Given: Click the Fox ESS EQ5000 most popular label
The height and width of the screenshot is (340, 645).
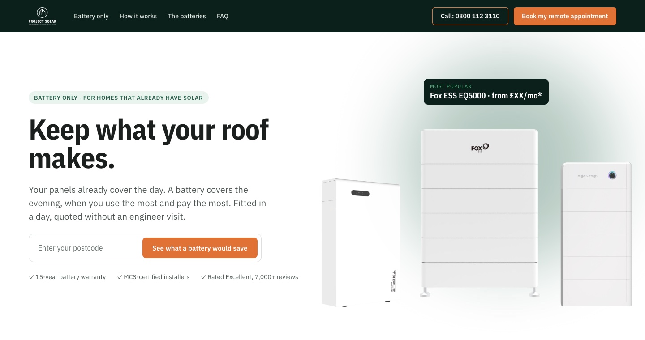Looking at the screenshot, I should pos(486,92).
